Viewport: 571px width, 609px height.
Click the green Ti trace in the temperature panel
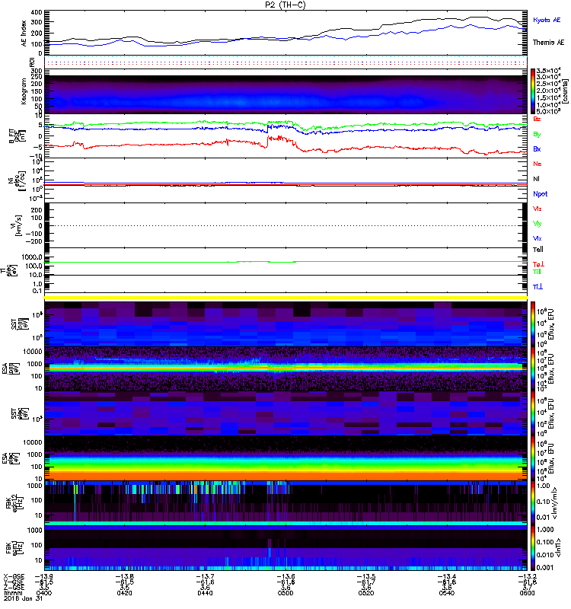pos(285,262)
